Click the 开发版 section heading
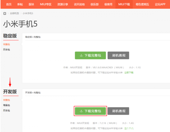Image resolution: width=170 pixels, height=132 pixels. pos(10,92)
